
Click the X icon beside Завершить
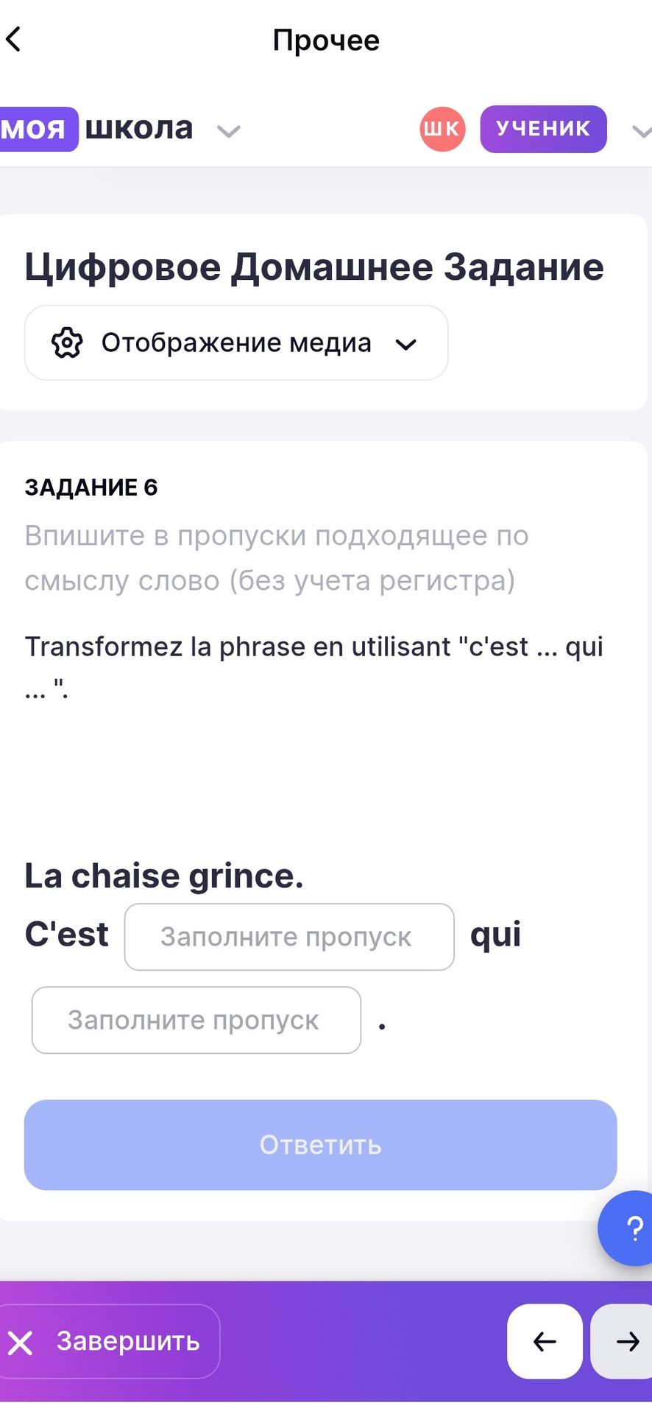[21, 1343]
